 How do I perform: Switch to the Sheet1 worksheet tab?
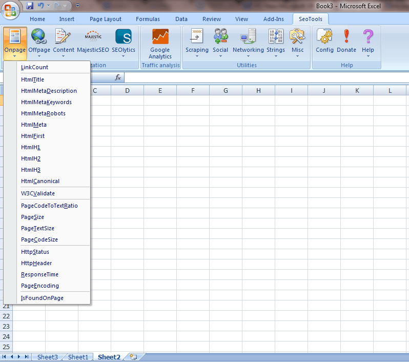[x=78, y=357]
